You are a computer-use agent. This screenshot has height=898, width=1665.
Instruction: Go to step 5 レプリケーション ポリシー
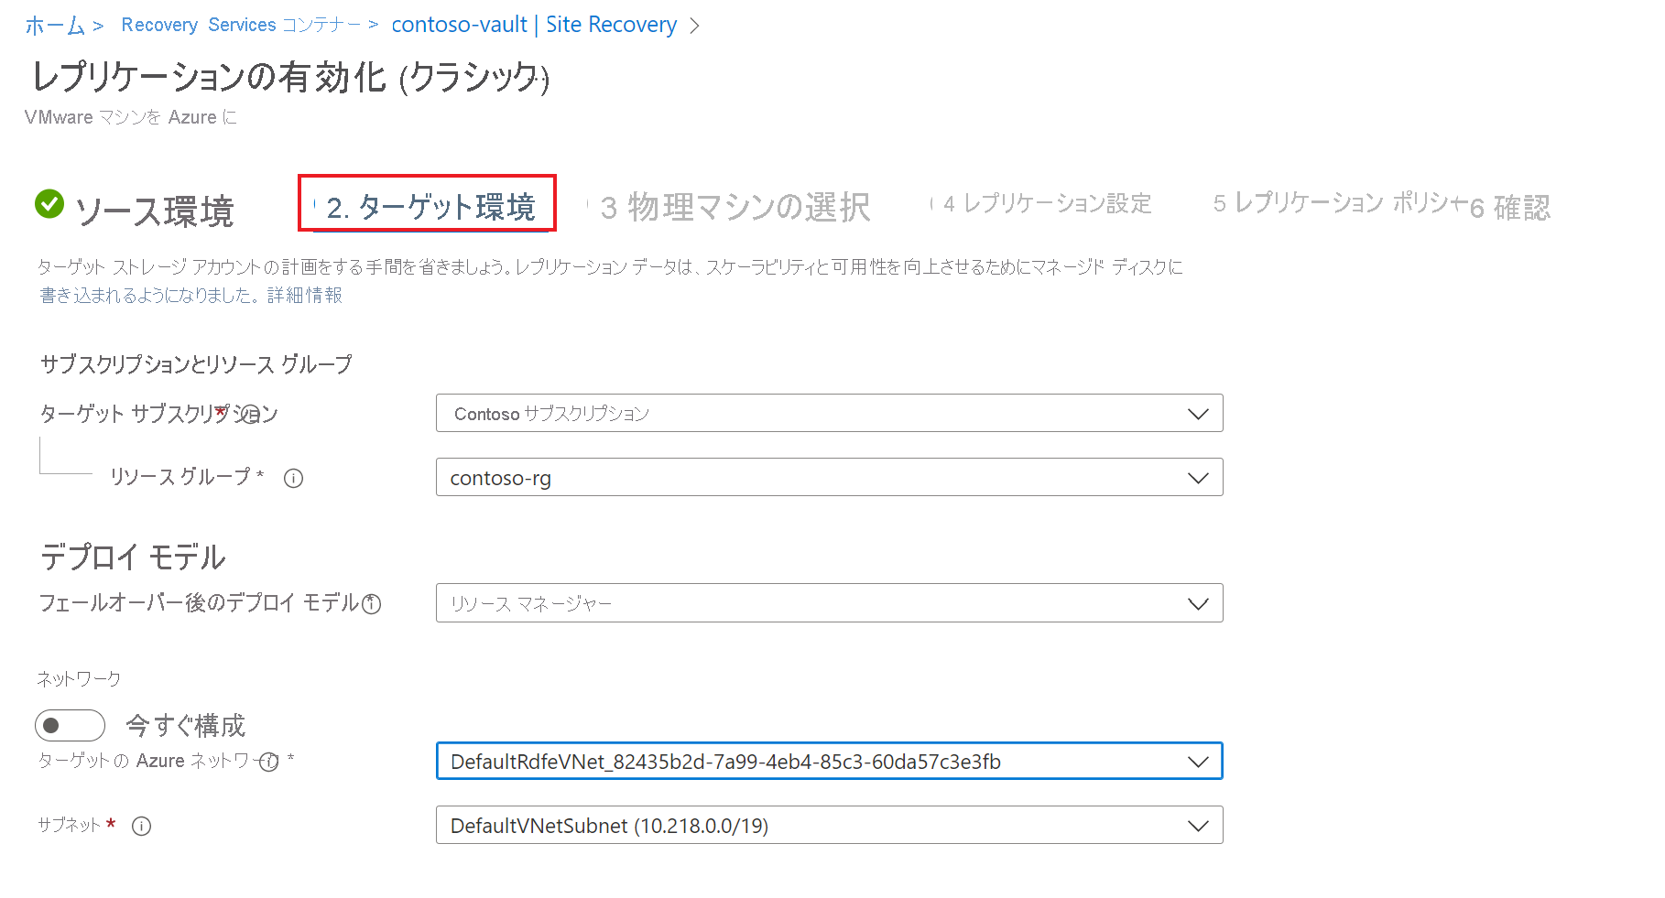pos(1340,202)
